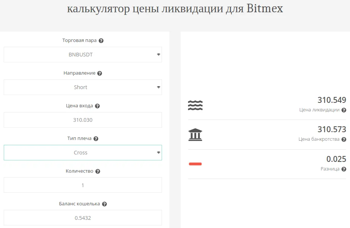Screen dimensions: 350x228
Task: Click the bank building bankruptcy icon
Action: click(195, 134)
